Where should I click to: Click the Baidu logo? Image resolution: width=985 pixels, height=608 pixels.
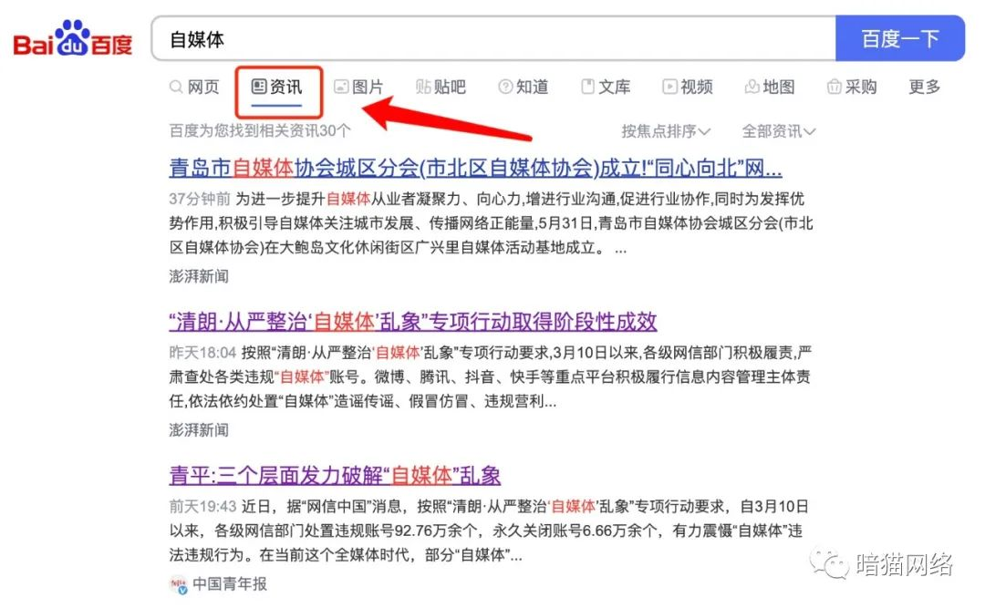pos(73,39)
